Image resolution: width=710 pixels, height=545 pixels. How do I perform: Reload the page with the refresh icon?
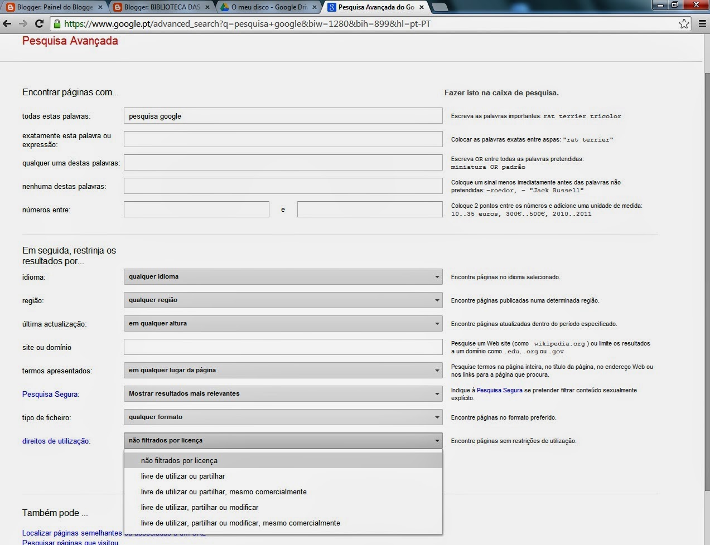point(39,24)
